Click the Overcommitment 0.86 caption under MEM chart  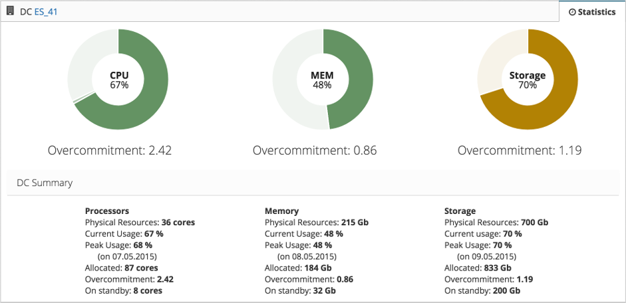pos(315,151)
